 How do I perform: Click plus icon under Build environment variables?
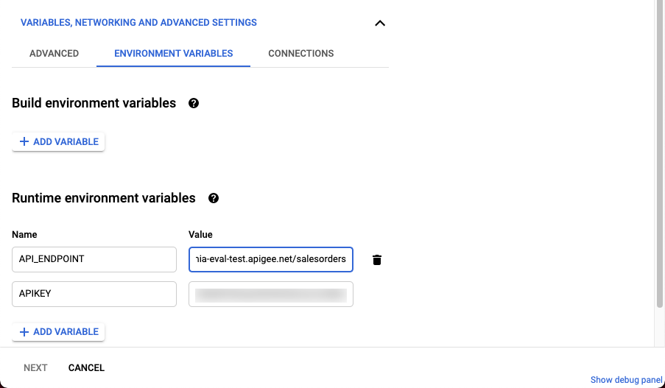[24, 141]
